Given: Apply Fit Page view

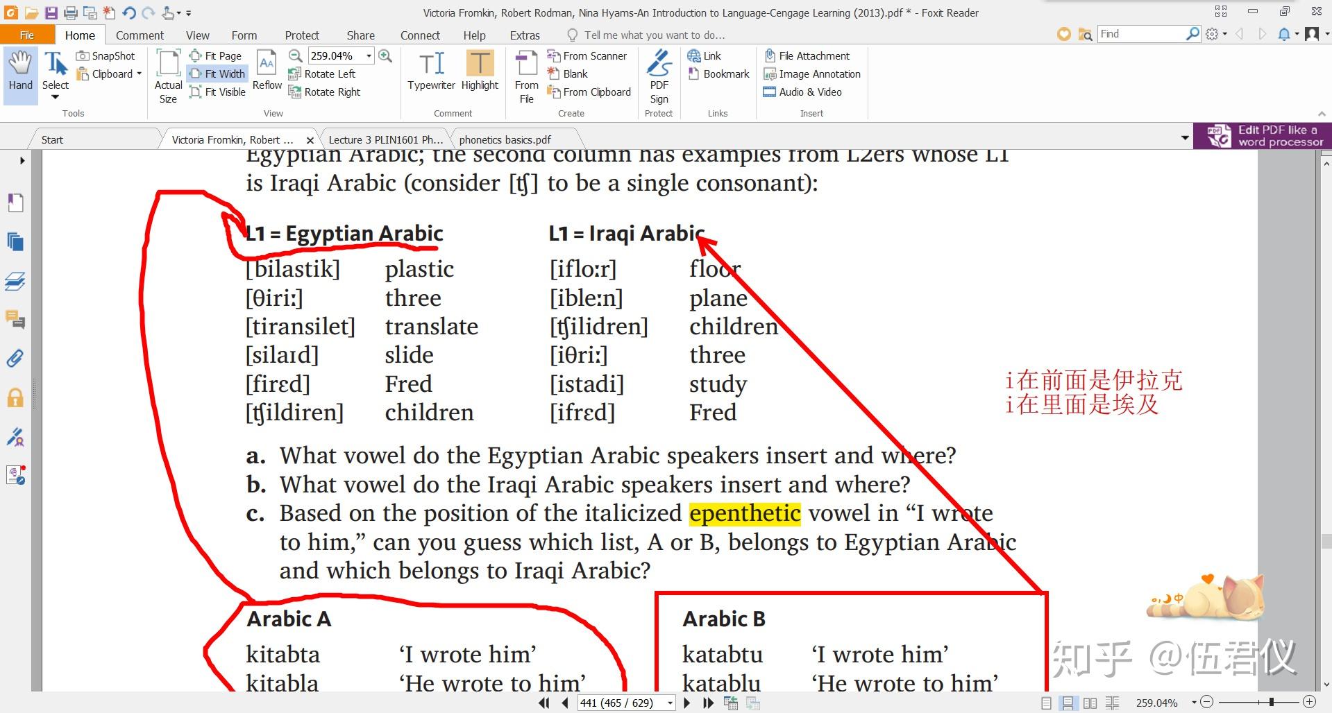Looking at the screenshot, I should 216,55.
